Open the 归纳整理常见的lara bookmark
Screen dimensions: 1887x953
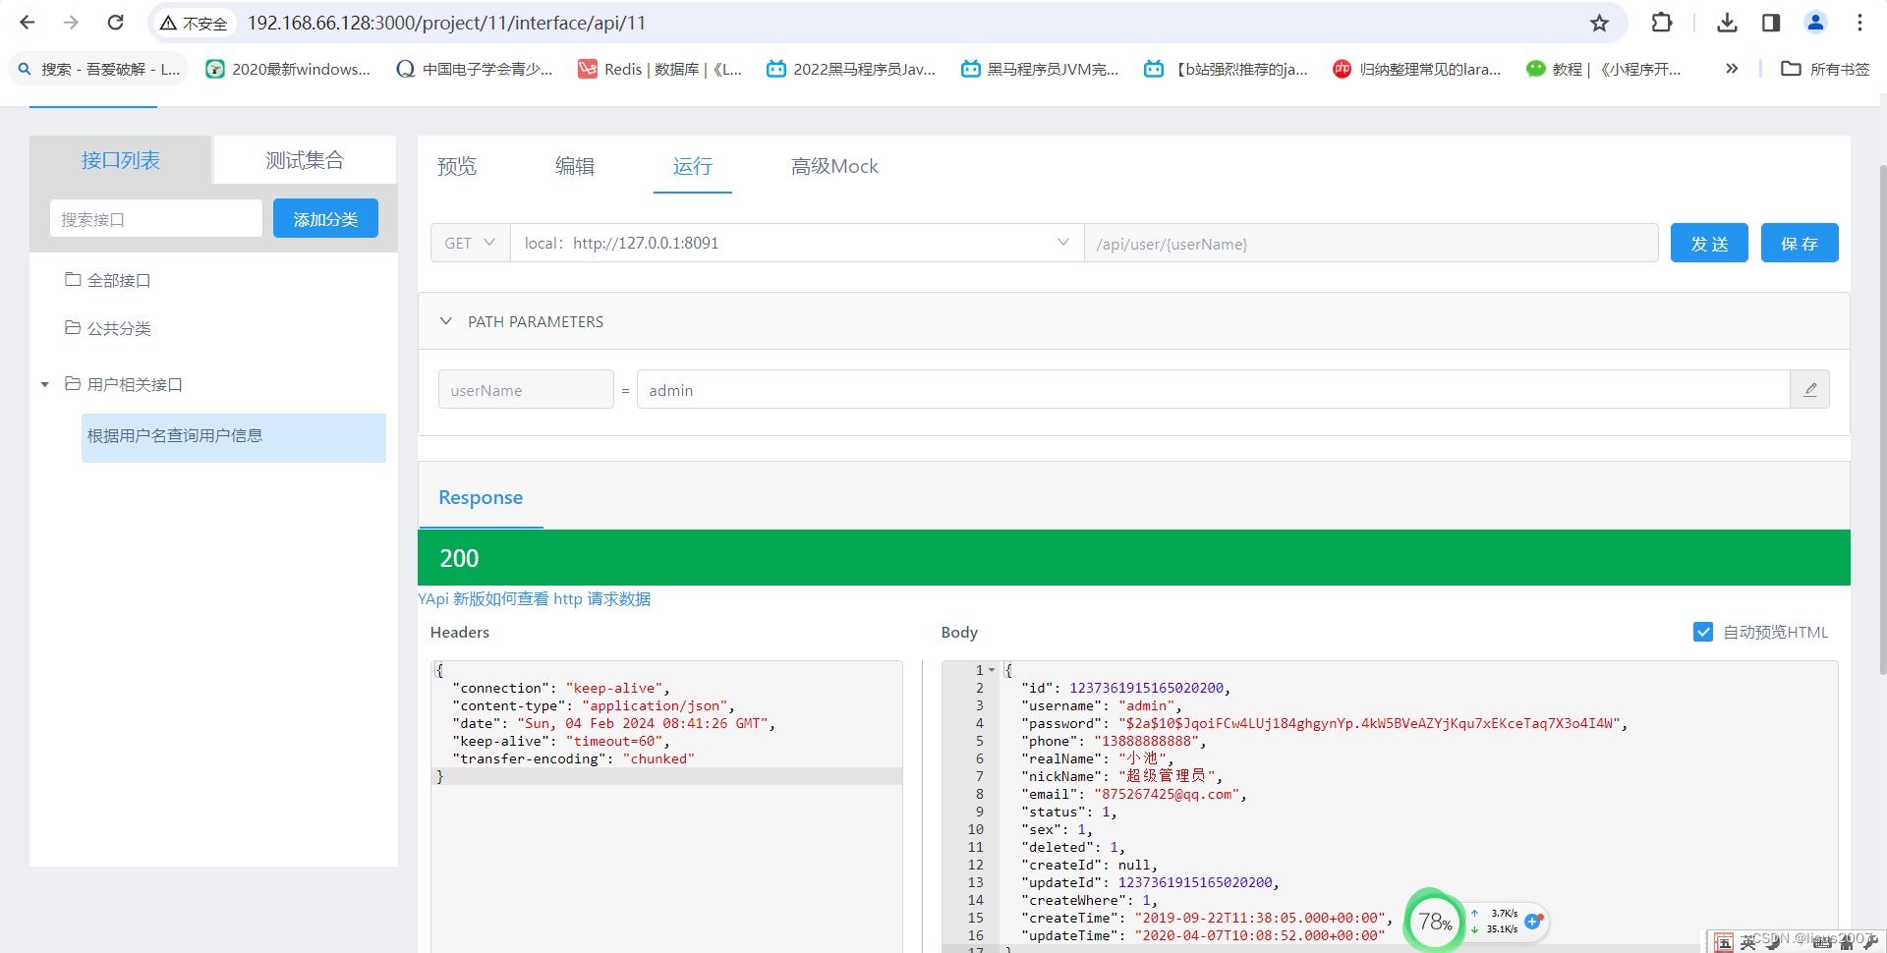[x=1417, y=69]
